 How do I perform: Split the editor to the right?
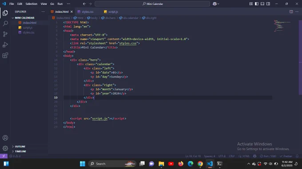291,12
